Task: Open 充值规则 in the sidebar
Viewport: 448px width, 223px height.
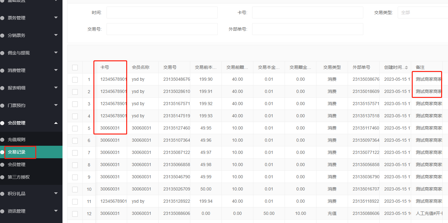Action: (x=17, y=140)
